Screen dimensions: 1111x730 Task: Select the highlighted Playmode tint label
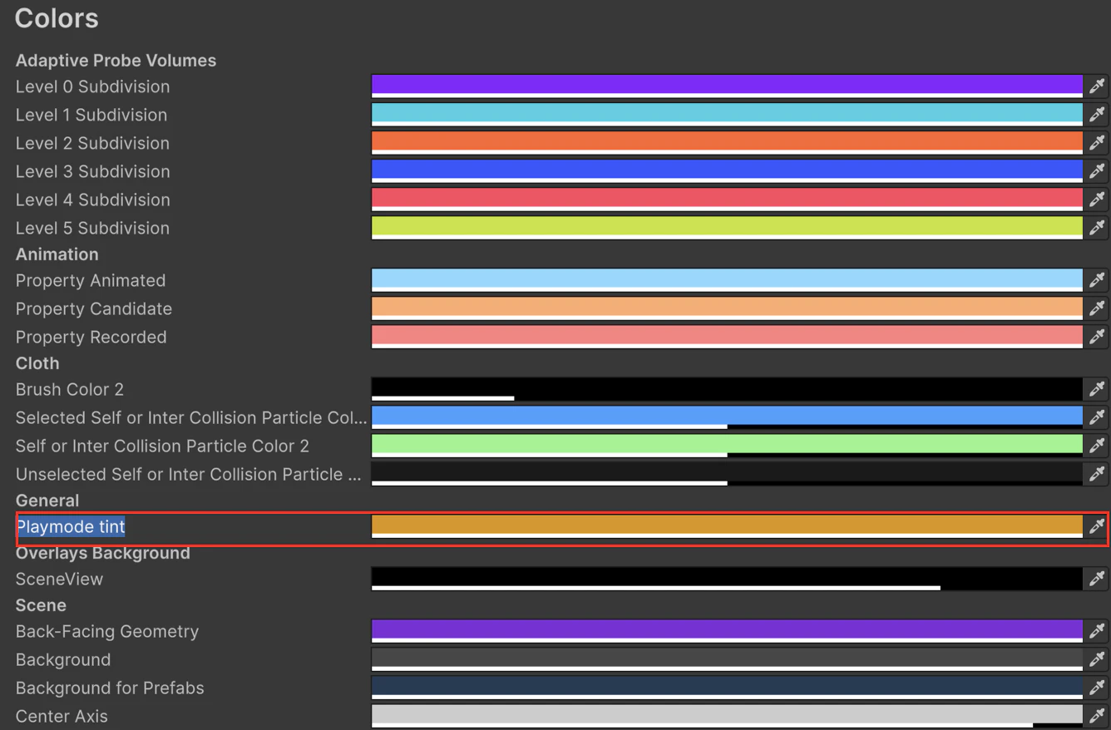(71, 526)
